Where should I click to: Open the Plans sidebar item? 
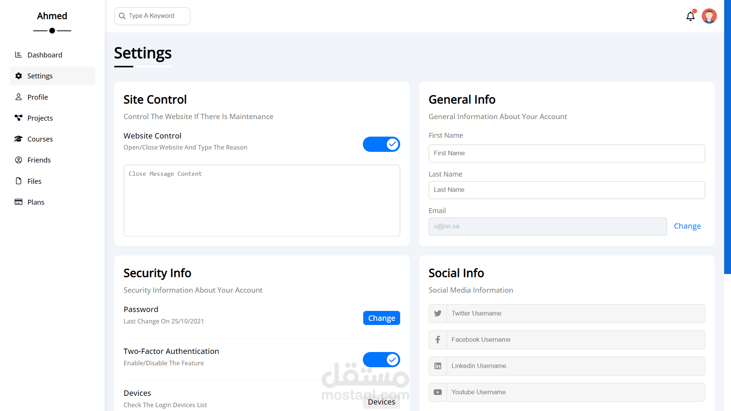36,202
